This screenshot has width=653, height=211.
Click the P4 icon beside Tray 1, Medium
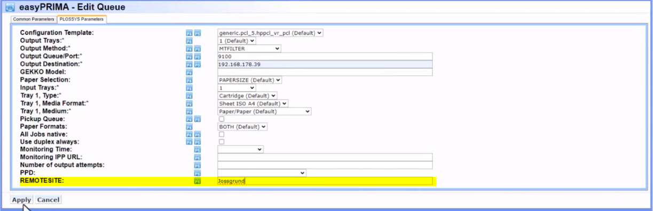pyautogui.click(x=189, y=111)
